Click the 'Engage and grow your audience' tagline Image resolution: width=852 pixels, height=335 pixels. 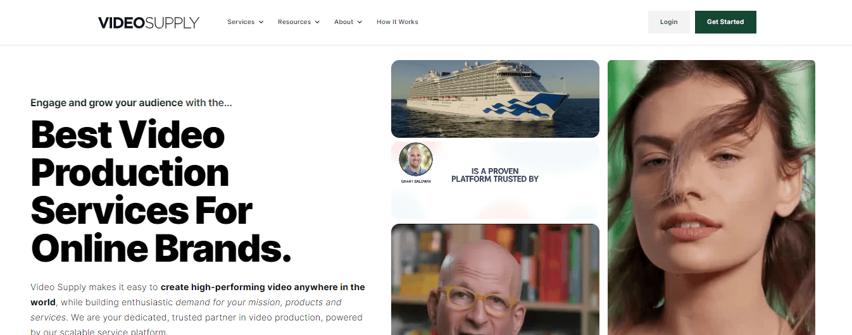106,102
